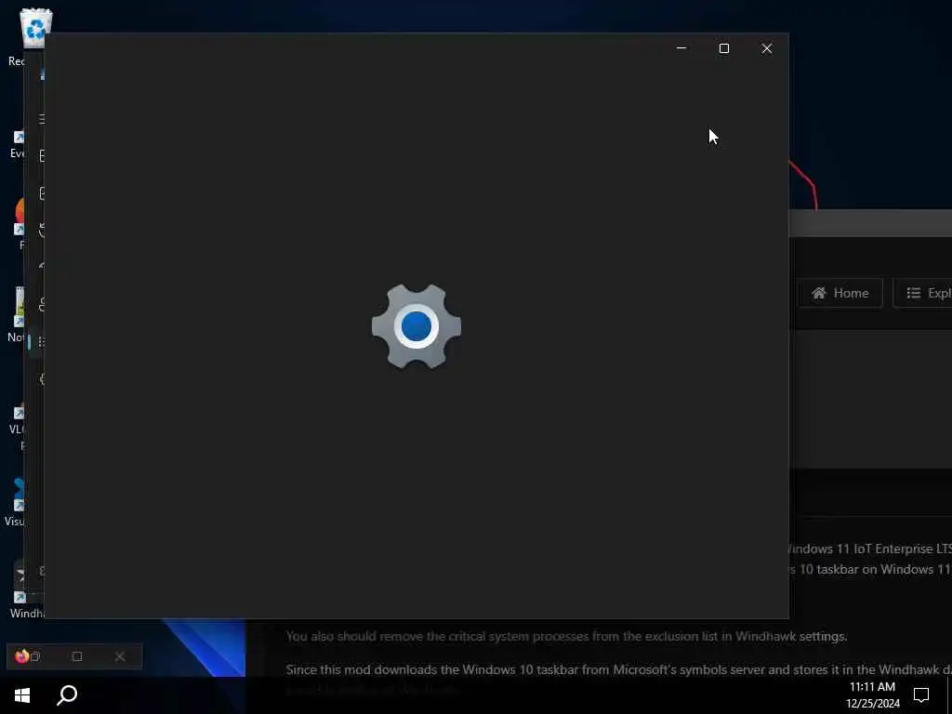Screen dimensions: 952x714
Task: Click text '10 taskbar on Windows 11' in Windhawk
Action: pyautogui.click(x=875, y=570)
